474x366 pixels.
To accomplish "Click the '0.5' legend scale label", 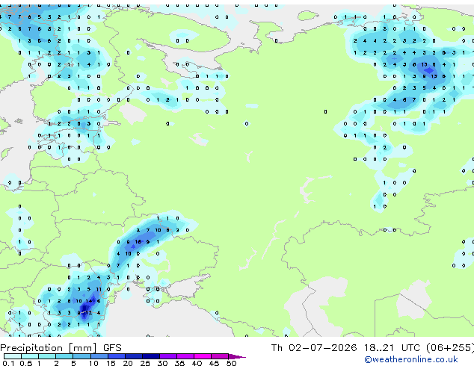I will coord(26,363).
